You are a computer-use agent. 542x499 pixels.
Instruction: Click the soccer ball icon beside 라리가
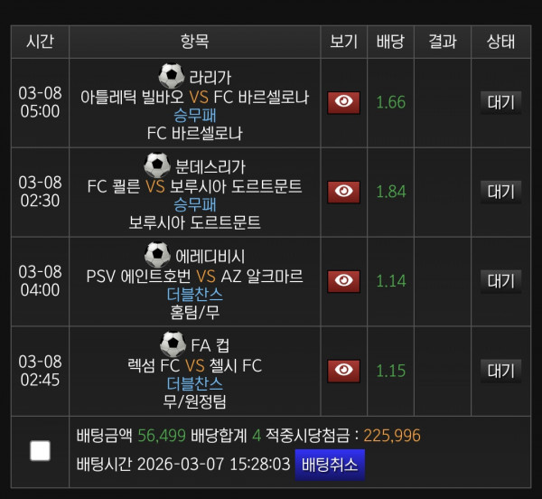(x=170, y=76)
